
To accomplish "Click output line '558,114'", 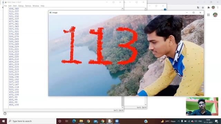I will [14, 87].
